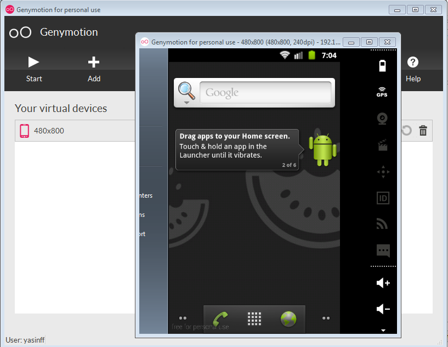
Task: Open the app launcher grid
Action: click(x=254, y=318)
